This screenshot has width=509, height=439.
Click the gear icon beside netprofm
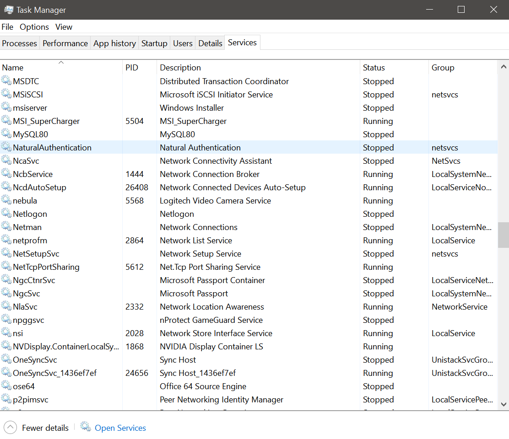tap(6, 240)
